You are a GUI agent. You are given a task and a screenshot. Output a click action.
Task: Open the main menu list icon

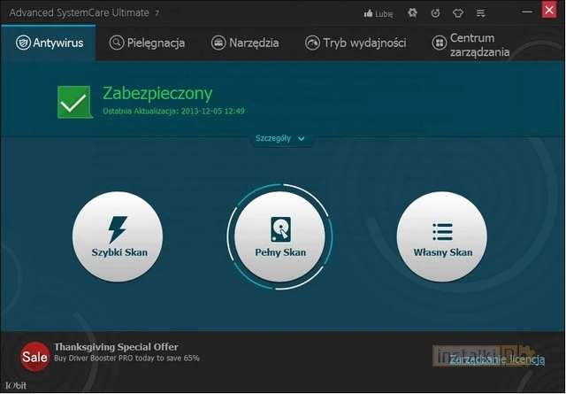click(x=482, y=13)
